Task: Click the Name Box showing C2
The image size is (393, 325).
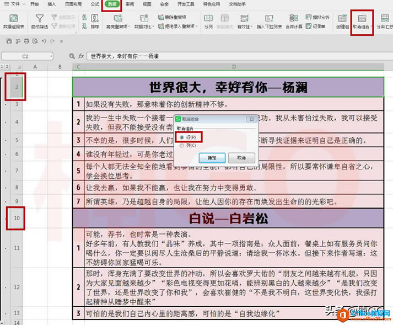Action: point(25,56)
